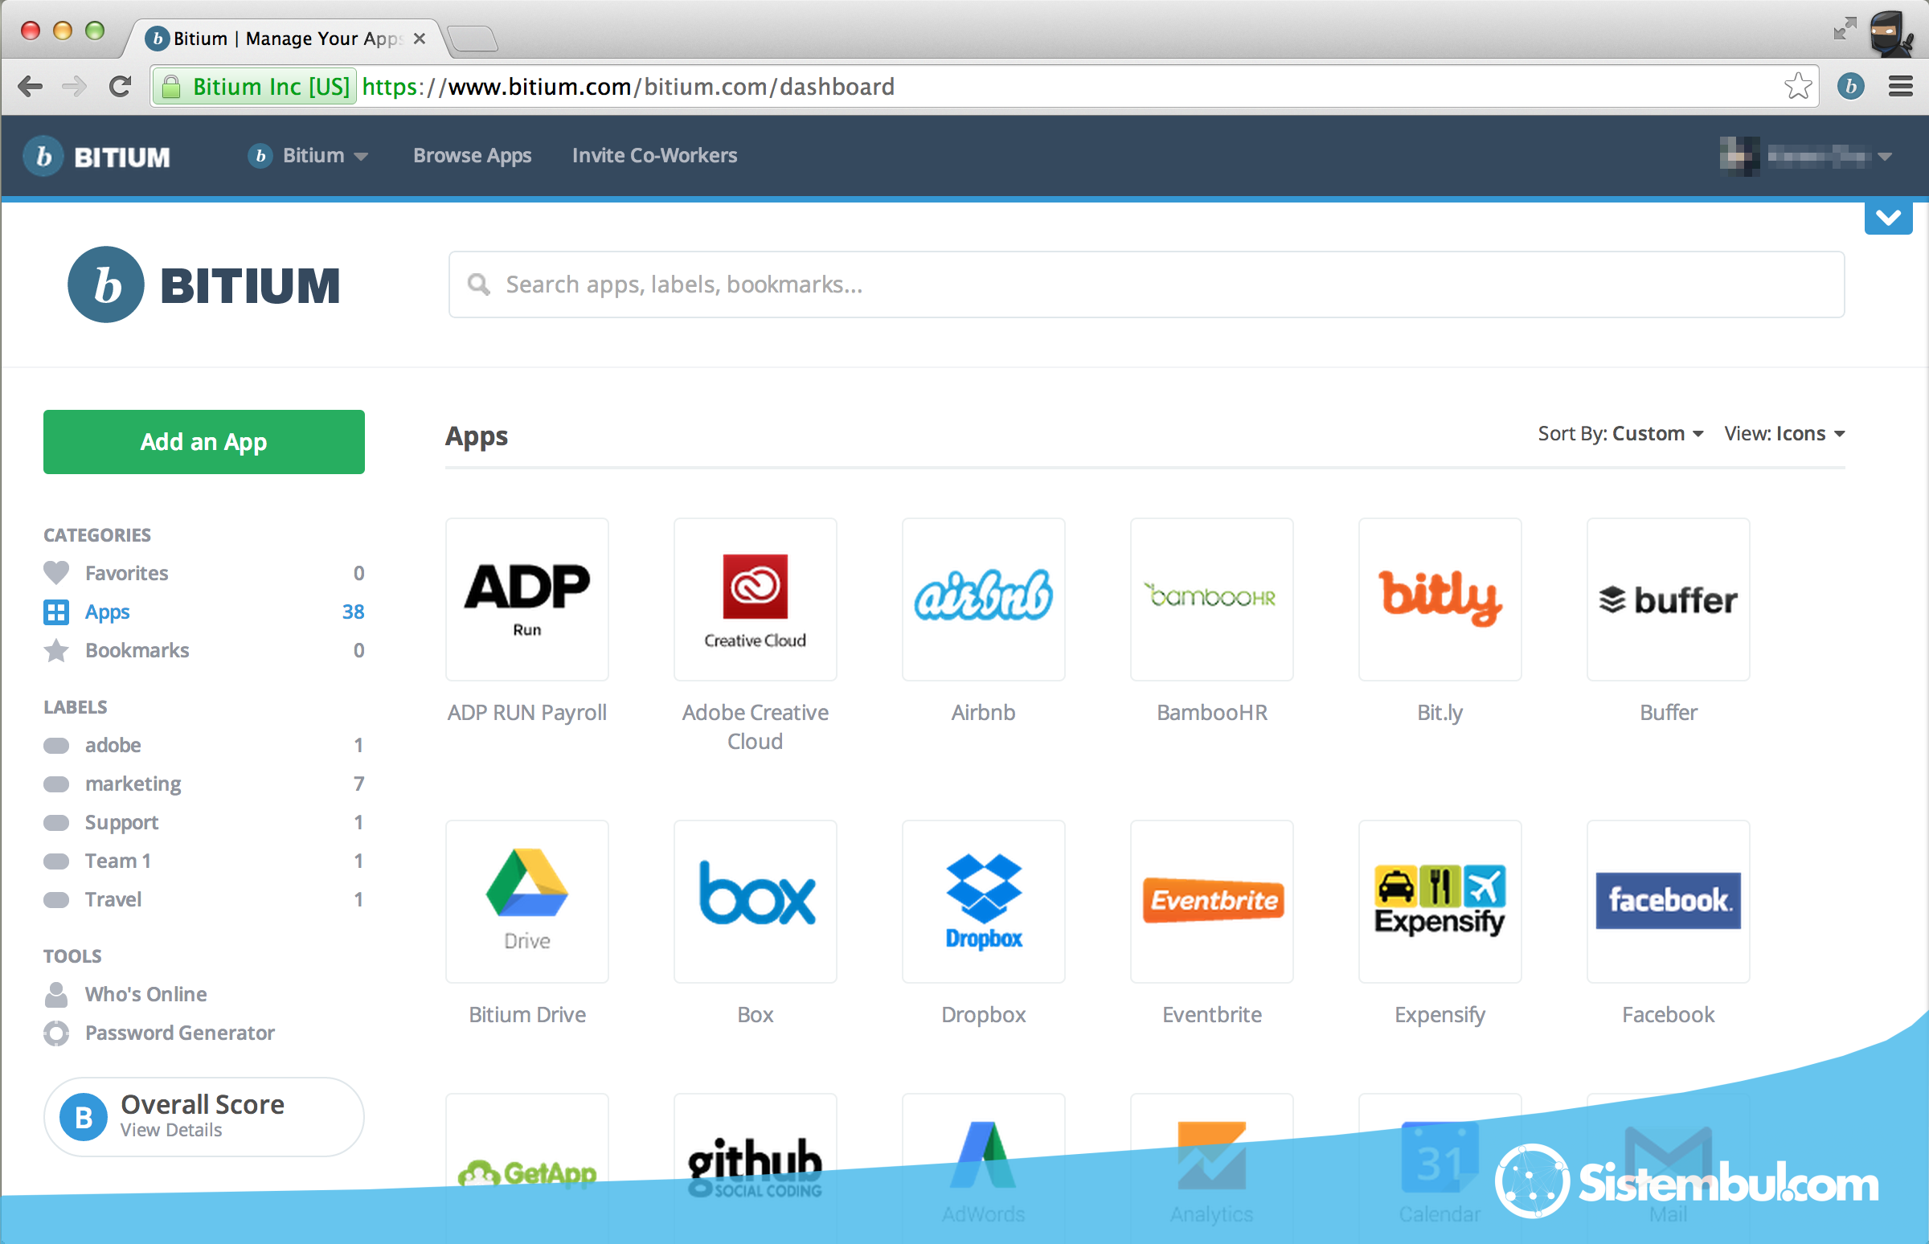Launch the Bit.ly app tile
This screenshot has width=1929, height=1244.
tap(1440, 599)
